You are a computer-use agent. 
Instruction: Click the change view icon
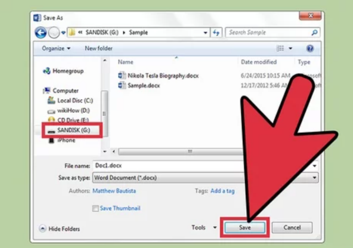280,49
